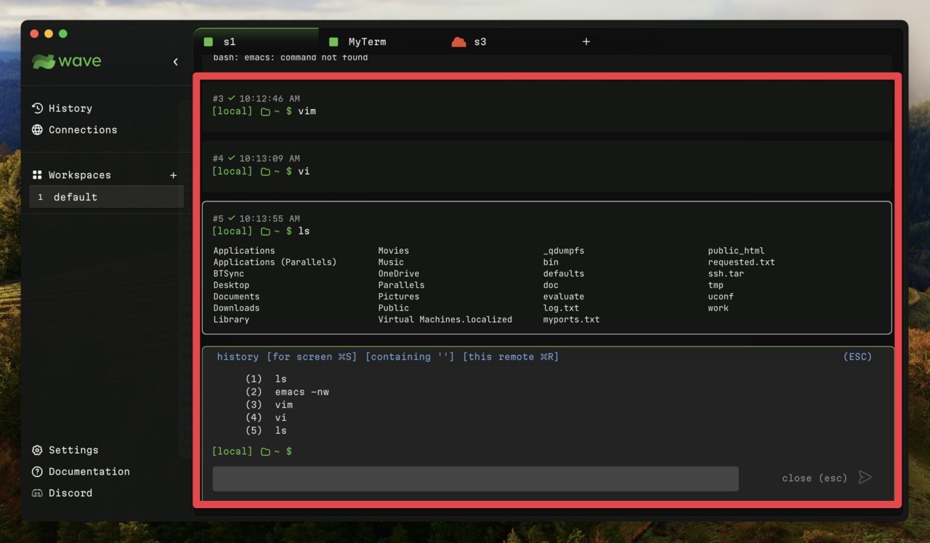Toggle the "containing ''" history filter
This screenshot has height=543, width=930.
(410, 357)
